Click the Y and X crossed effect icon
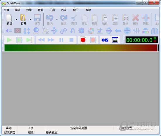The width and height of the screenshot is (161, 136). click(45, 31)
